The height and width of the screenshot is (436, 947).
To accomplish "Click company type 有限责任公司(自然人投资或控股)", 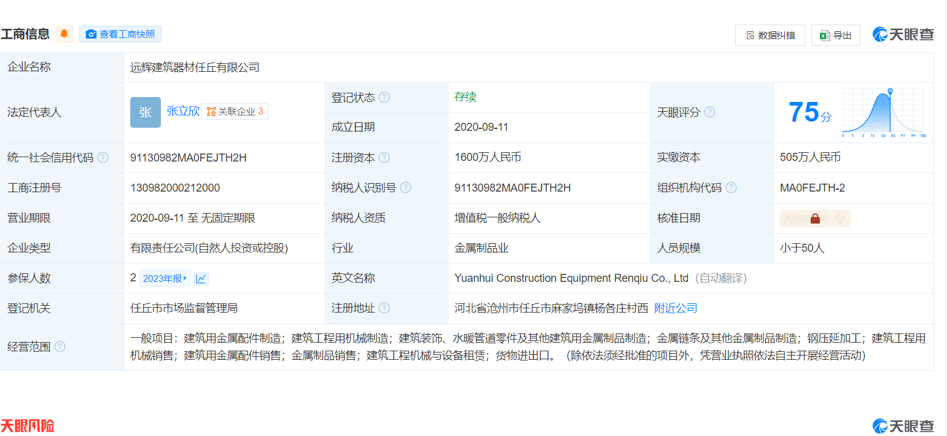I will coord(209,248).
